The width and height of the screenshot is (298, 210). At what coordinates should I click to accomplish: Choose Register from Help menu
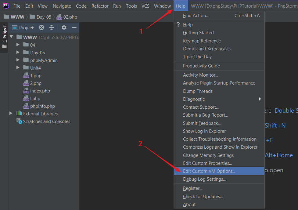[219, 188]
